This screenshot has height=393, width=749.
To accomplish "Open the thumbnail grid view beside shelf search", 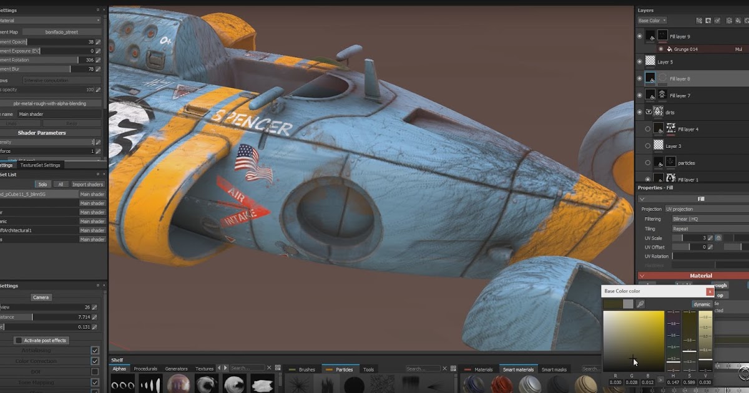I will [278, 367].
